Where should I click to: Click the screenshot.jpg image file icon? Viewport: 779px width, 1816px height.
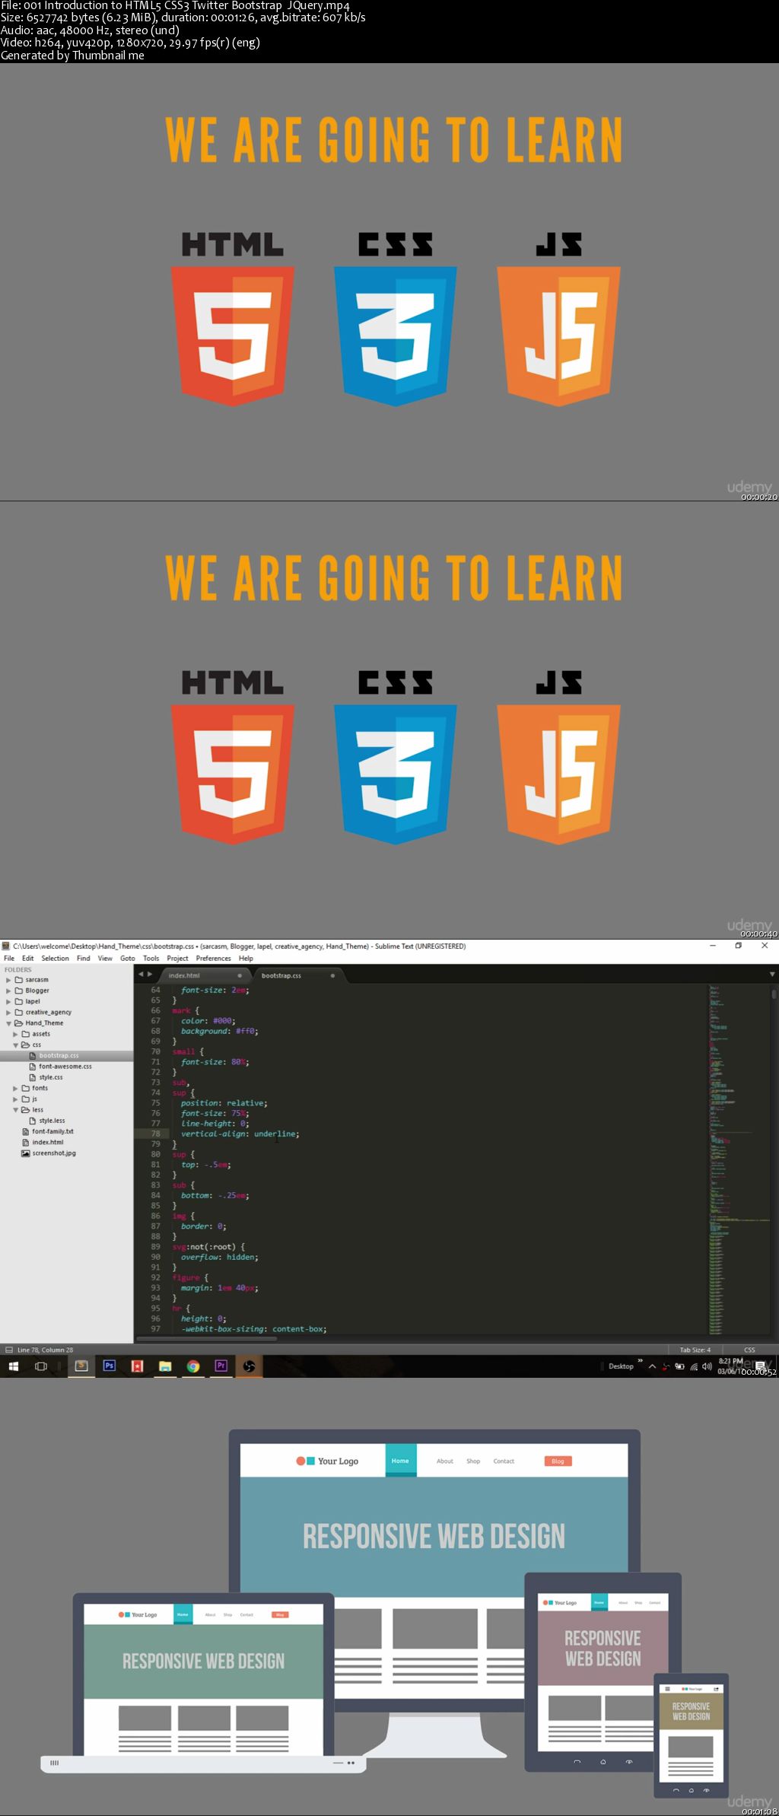25,1153
